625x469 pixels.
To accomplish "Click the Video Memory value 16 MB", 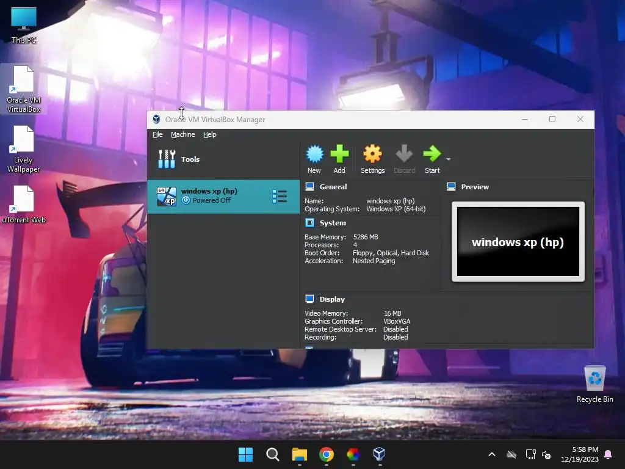I will point(392,313).
